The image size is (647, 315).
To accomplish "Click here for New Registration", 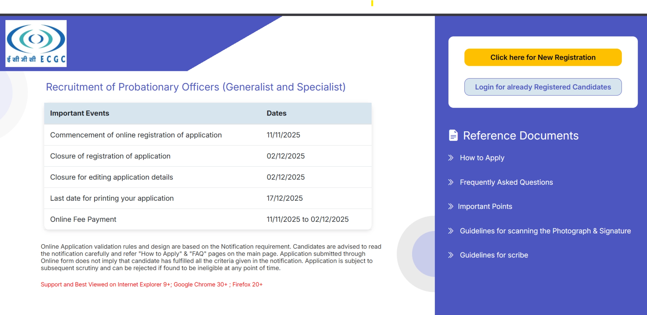I will (x=543, y=57).
